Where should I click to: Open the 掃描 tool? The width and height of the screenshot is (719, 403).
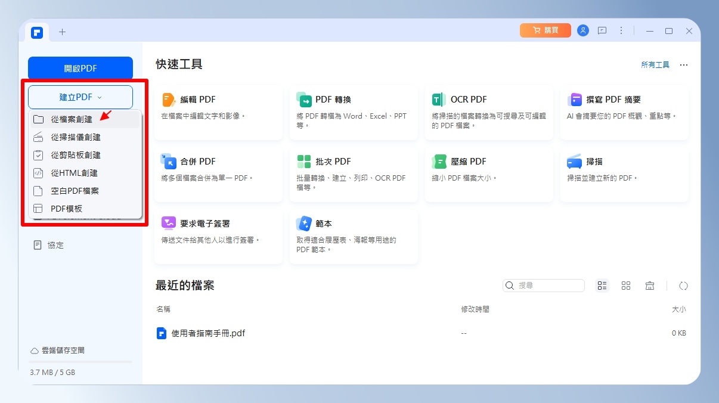pyautogui.click(x=624, y=175)
